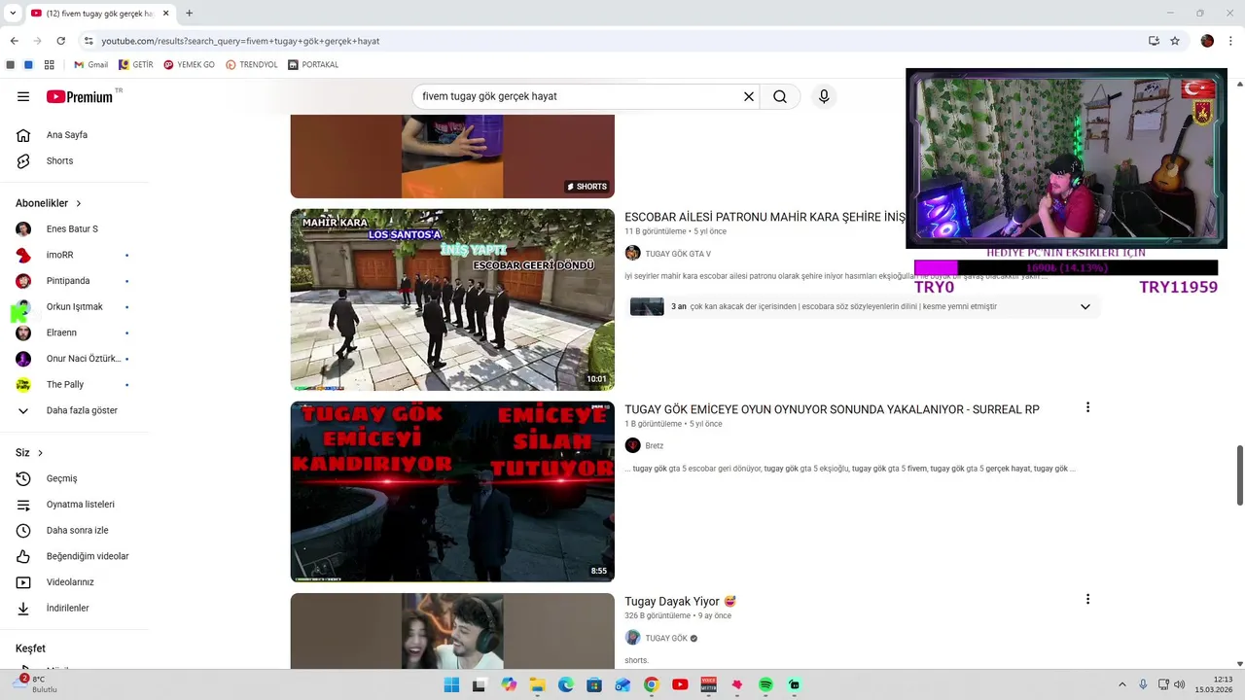Open more options for Tugay Dayak Yiyor
1245x700 pixels.
[1087, 600]
